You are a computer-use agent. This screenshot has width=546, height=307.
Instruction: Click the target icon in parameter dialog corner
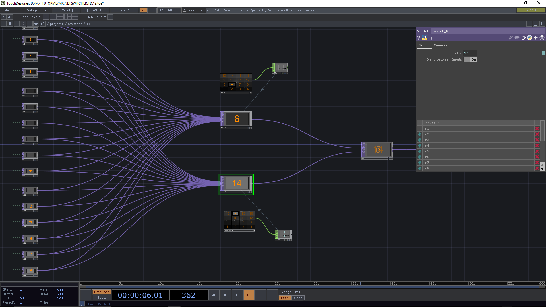tap(542, 38)
